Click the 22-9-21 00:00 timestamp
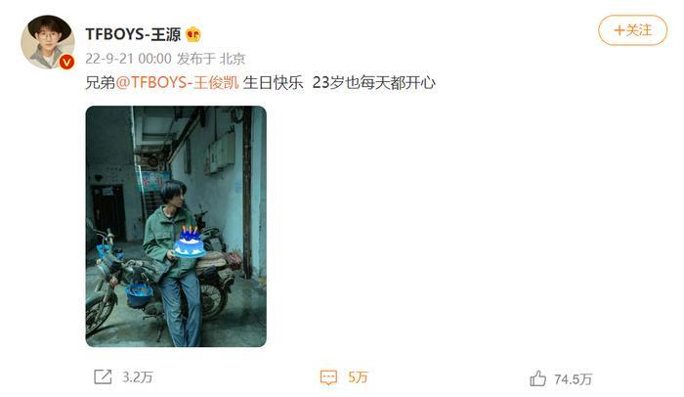684x397 pixels. coord(128,59)
